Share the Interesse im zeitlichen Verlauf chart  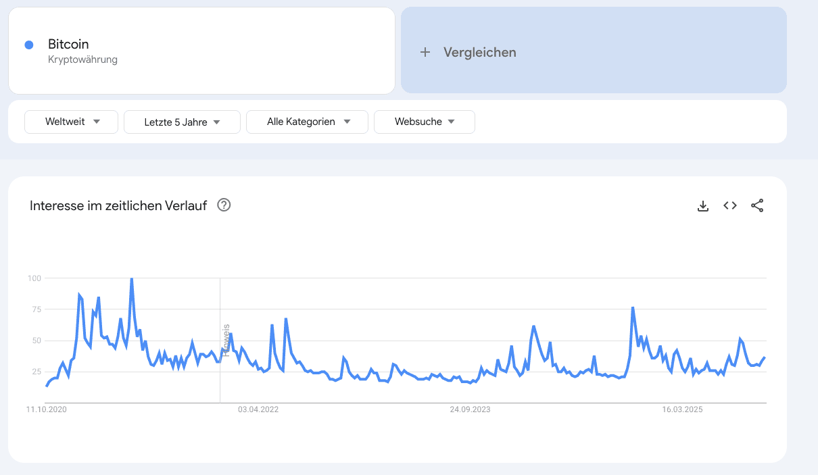pos(757,206)
